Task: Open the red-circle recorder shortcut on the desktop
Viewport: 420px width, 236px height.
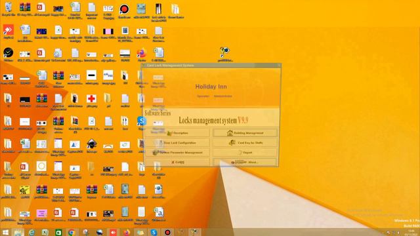Action: [124, 10]
